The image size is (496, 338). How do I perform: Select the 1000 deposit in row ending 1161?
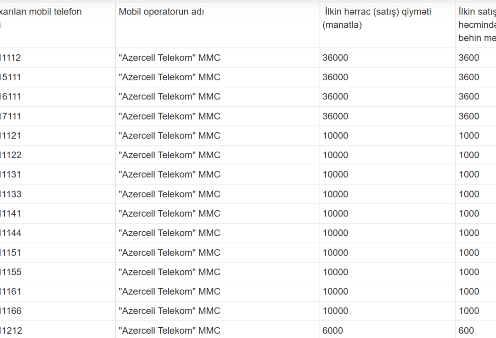point(469,291)
